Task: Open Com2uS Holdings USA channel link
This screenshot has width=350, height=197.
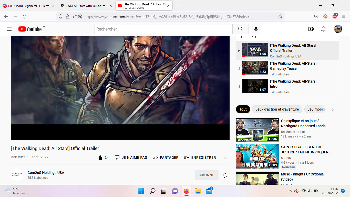Action: 46,173
